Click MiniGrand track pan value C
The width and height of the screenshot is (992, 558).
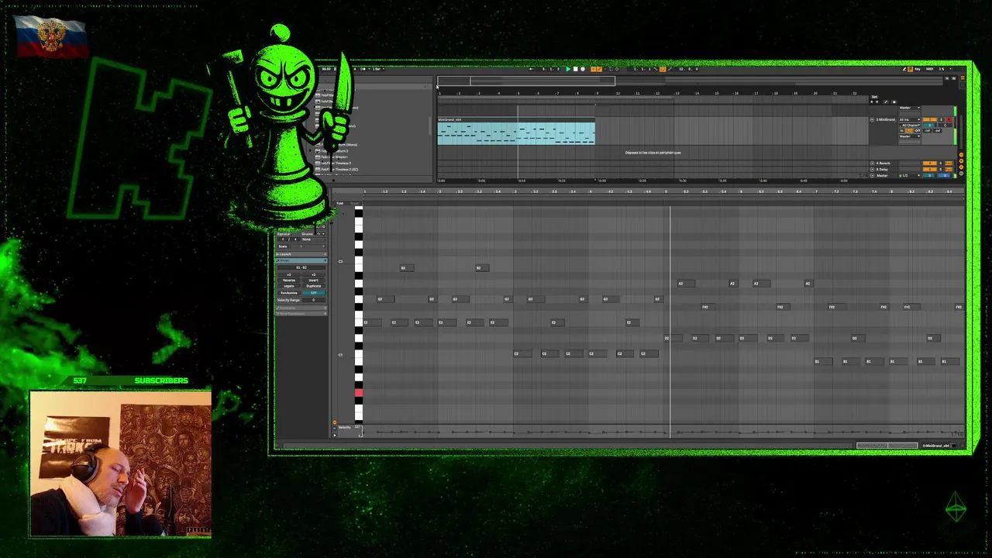click(945, 126)
